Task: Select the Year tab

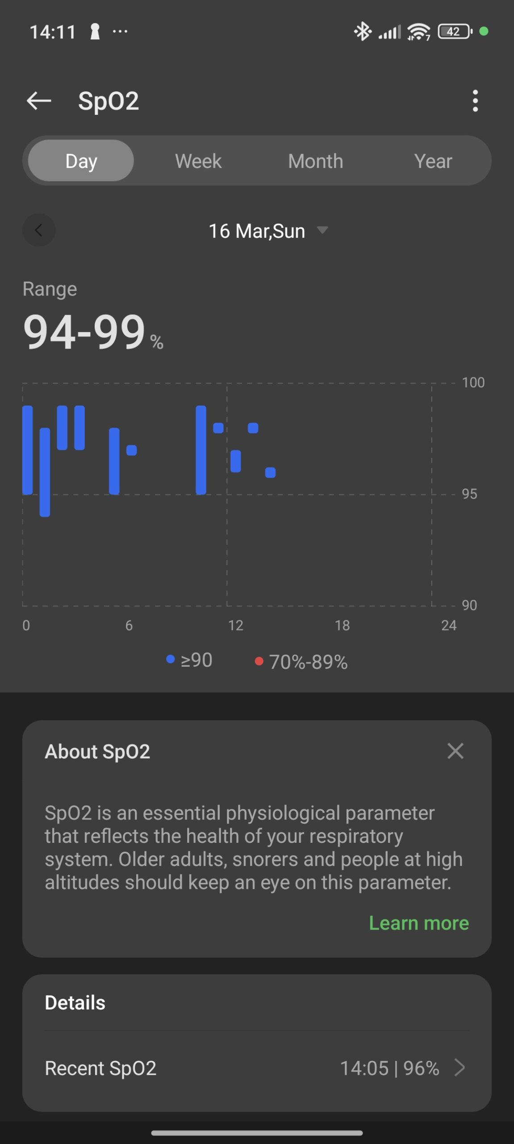Action: [433, 161]
